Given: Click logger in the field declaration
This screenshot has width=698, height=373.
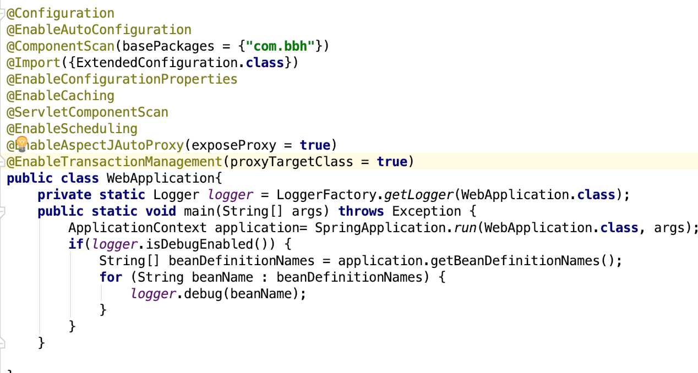Looking at the screenshot, I should [230, 195].
